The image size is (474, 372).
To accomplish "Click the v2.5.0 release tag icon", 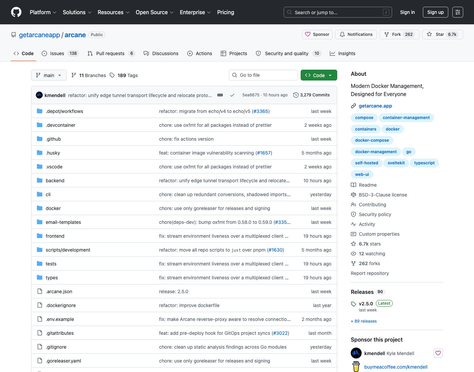I will 353,304.
